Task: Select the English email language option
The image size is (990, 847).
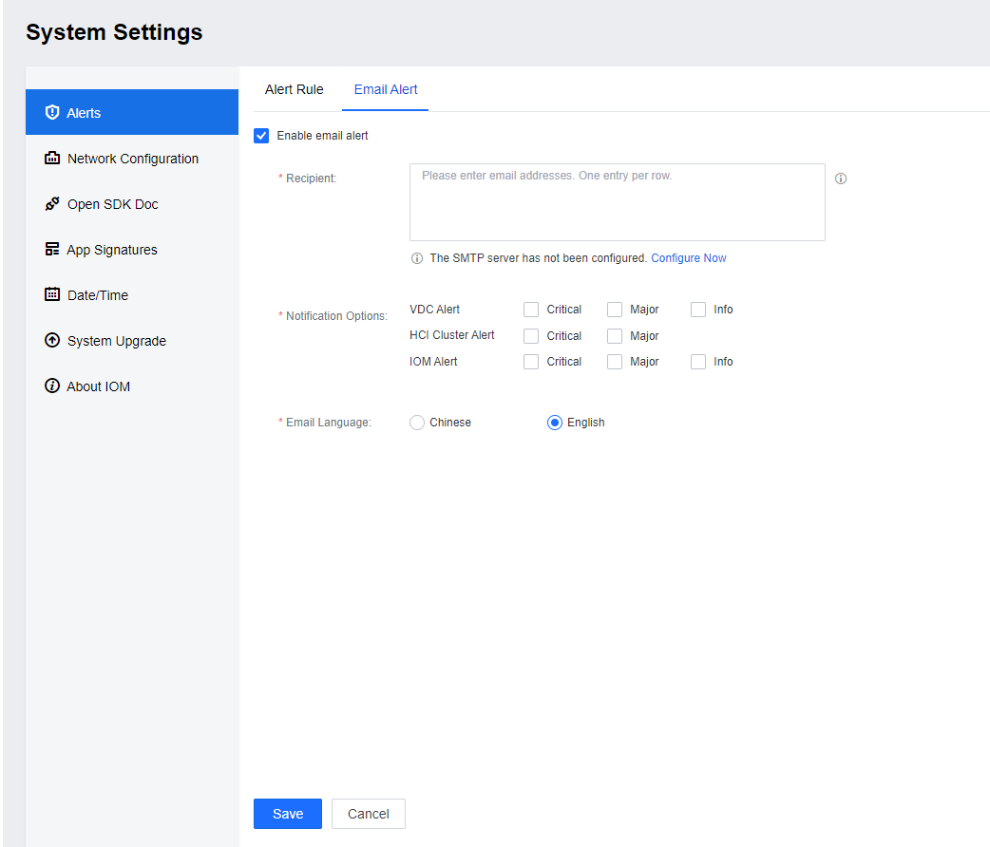Action: click(x=555, y=423)
